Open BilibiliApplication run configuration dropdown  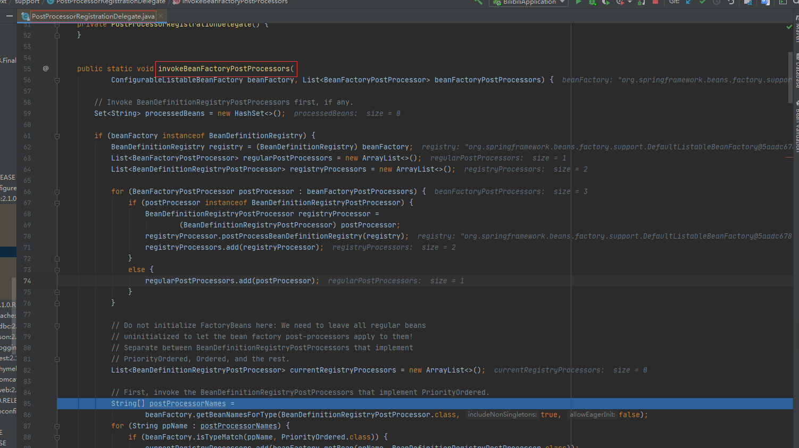(x=529, y=2)
